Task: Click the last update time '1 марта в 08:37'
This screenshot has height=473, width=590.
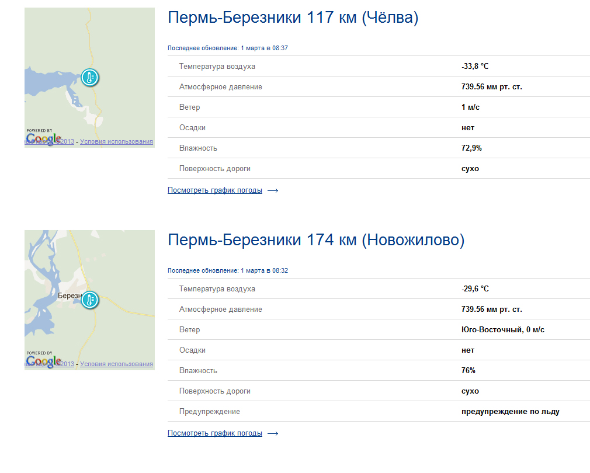Action: point(264,48)
